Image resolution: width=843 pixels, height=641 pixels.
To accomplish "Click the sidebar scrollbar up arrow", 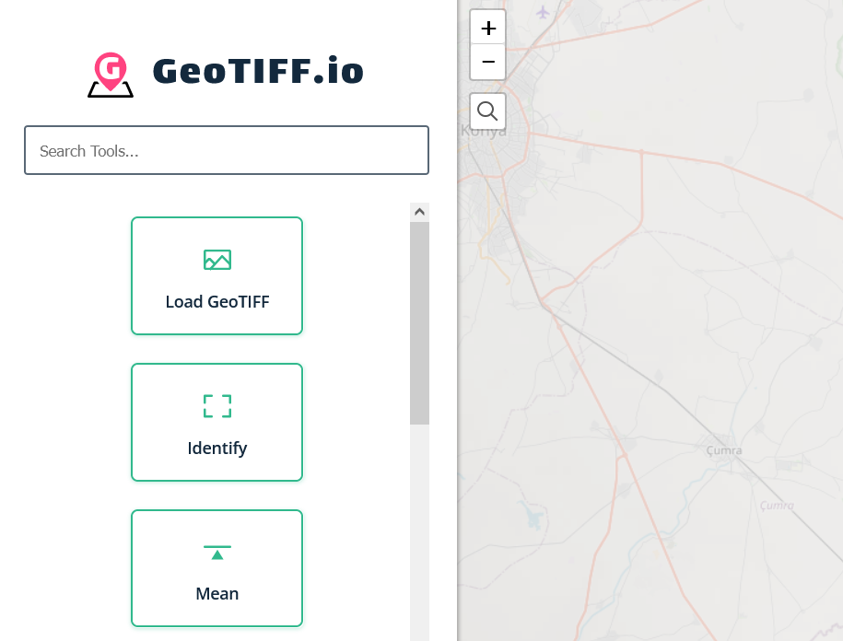I will (419, 211).
